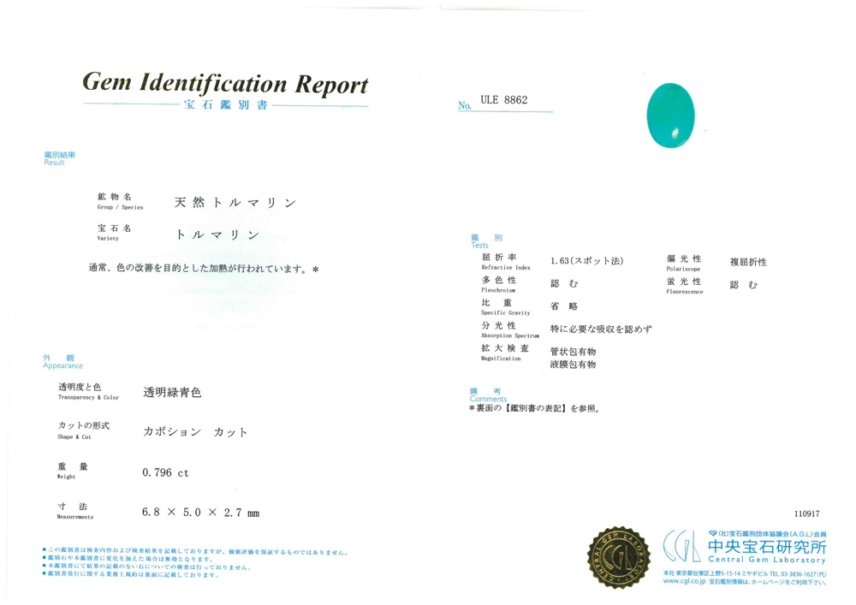Click the inclusion entry '管状包有物'
This screenshot has height=605, width=856.
pyautogui.click(x=573, y=352)
